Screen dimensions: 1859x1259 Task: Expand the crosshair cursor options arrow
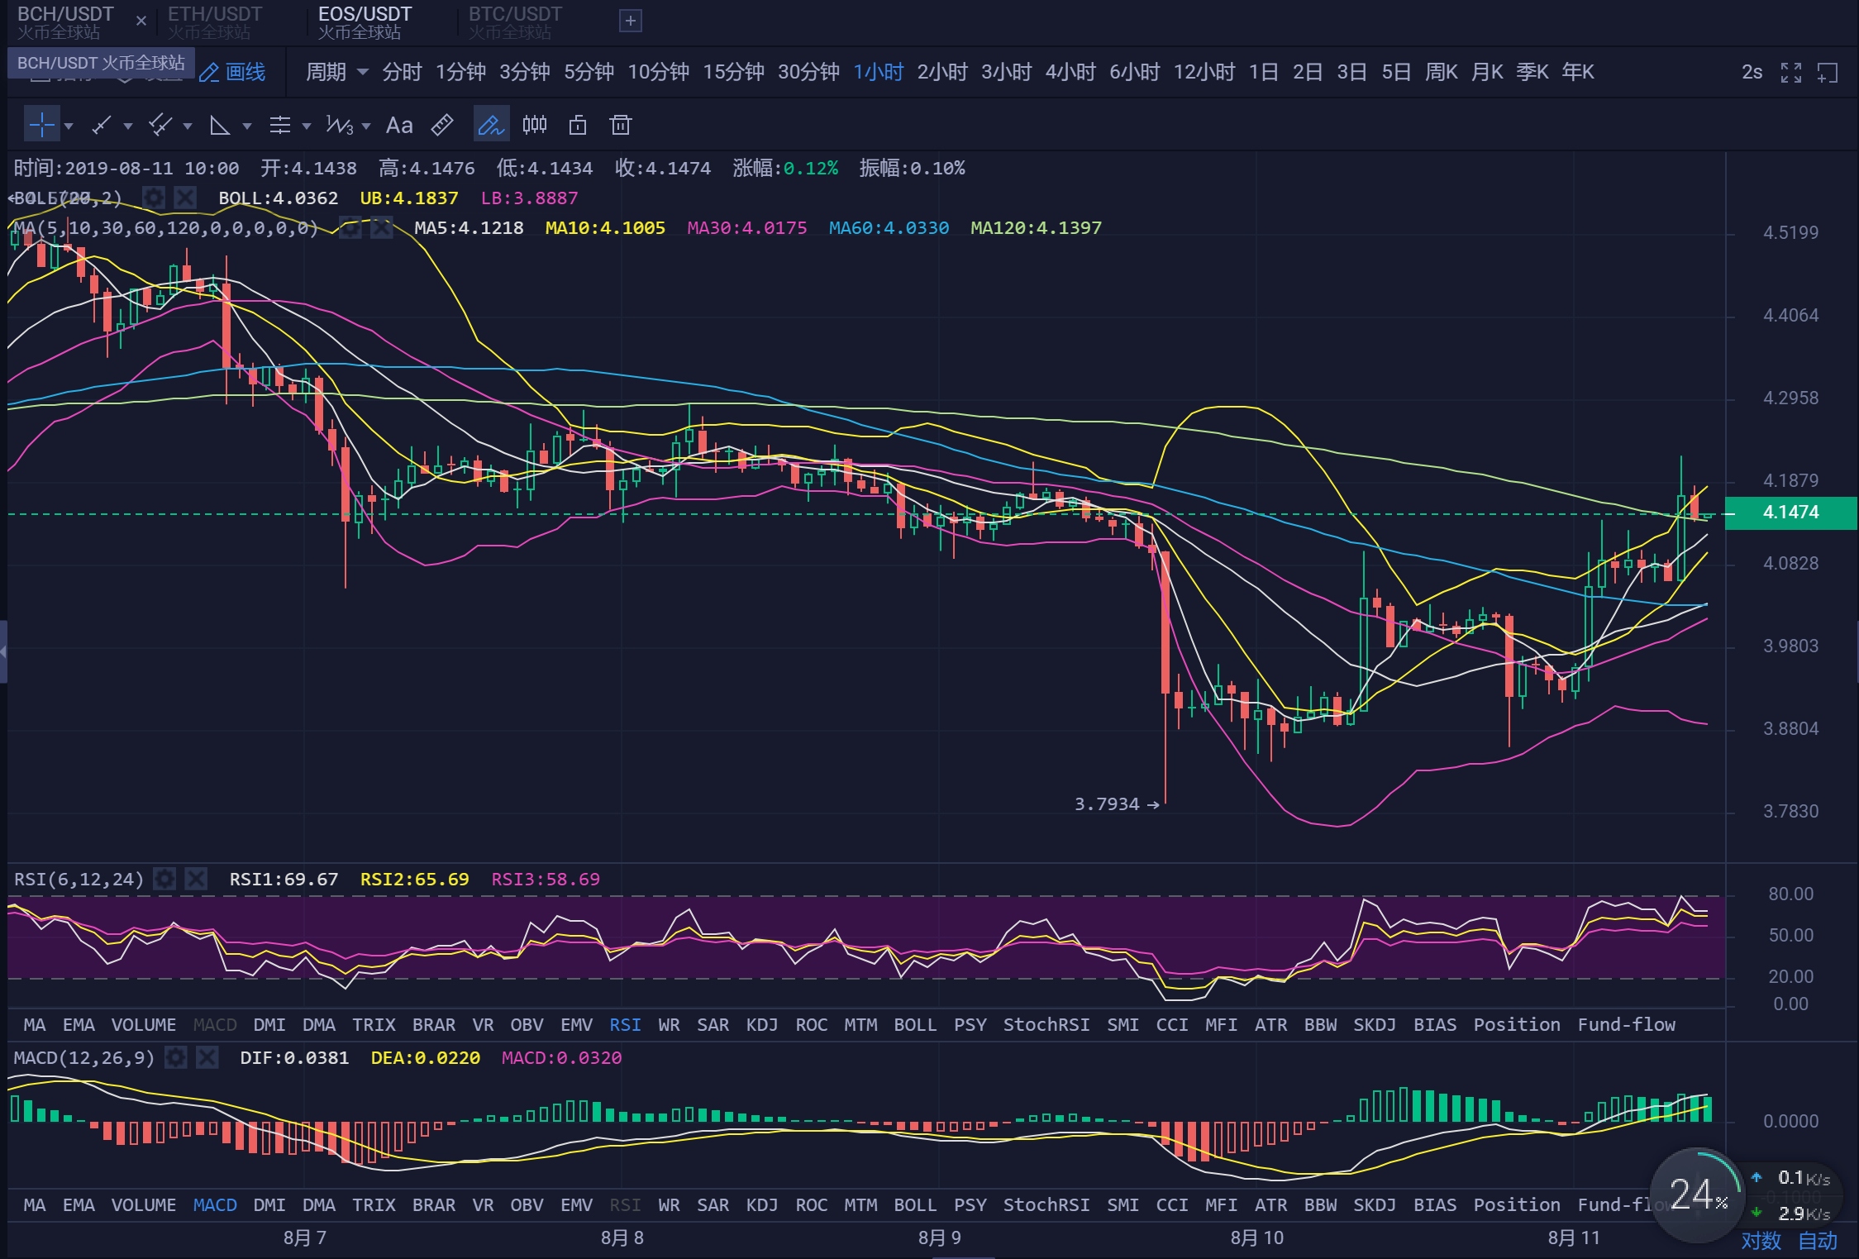[x=69, y=126]
